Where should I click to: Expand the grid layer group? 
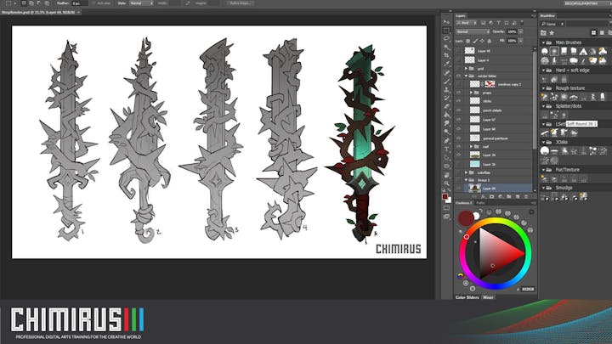tap(466, 69)
